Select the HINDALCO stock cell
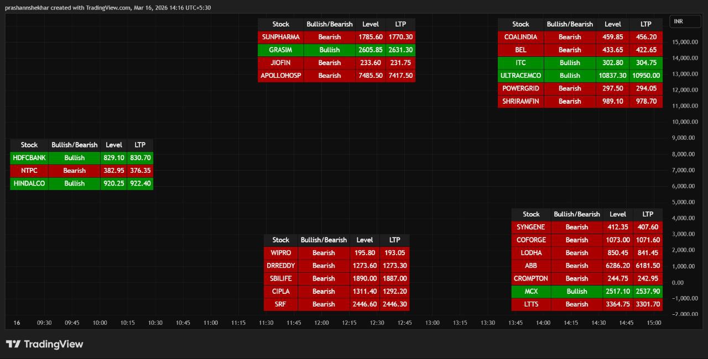 (x=29, y=183)
